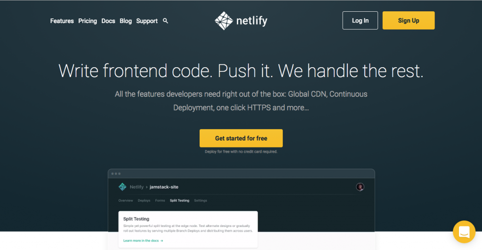Visit the Blog from the nav bar
This screenshot has height=250, width=482.
[x=126, y=21]
